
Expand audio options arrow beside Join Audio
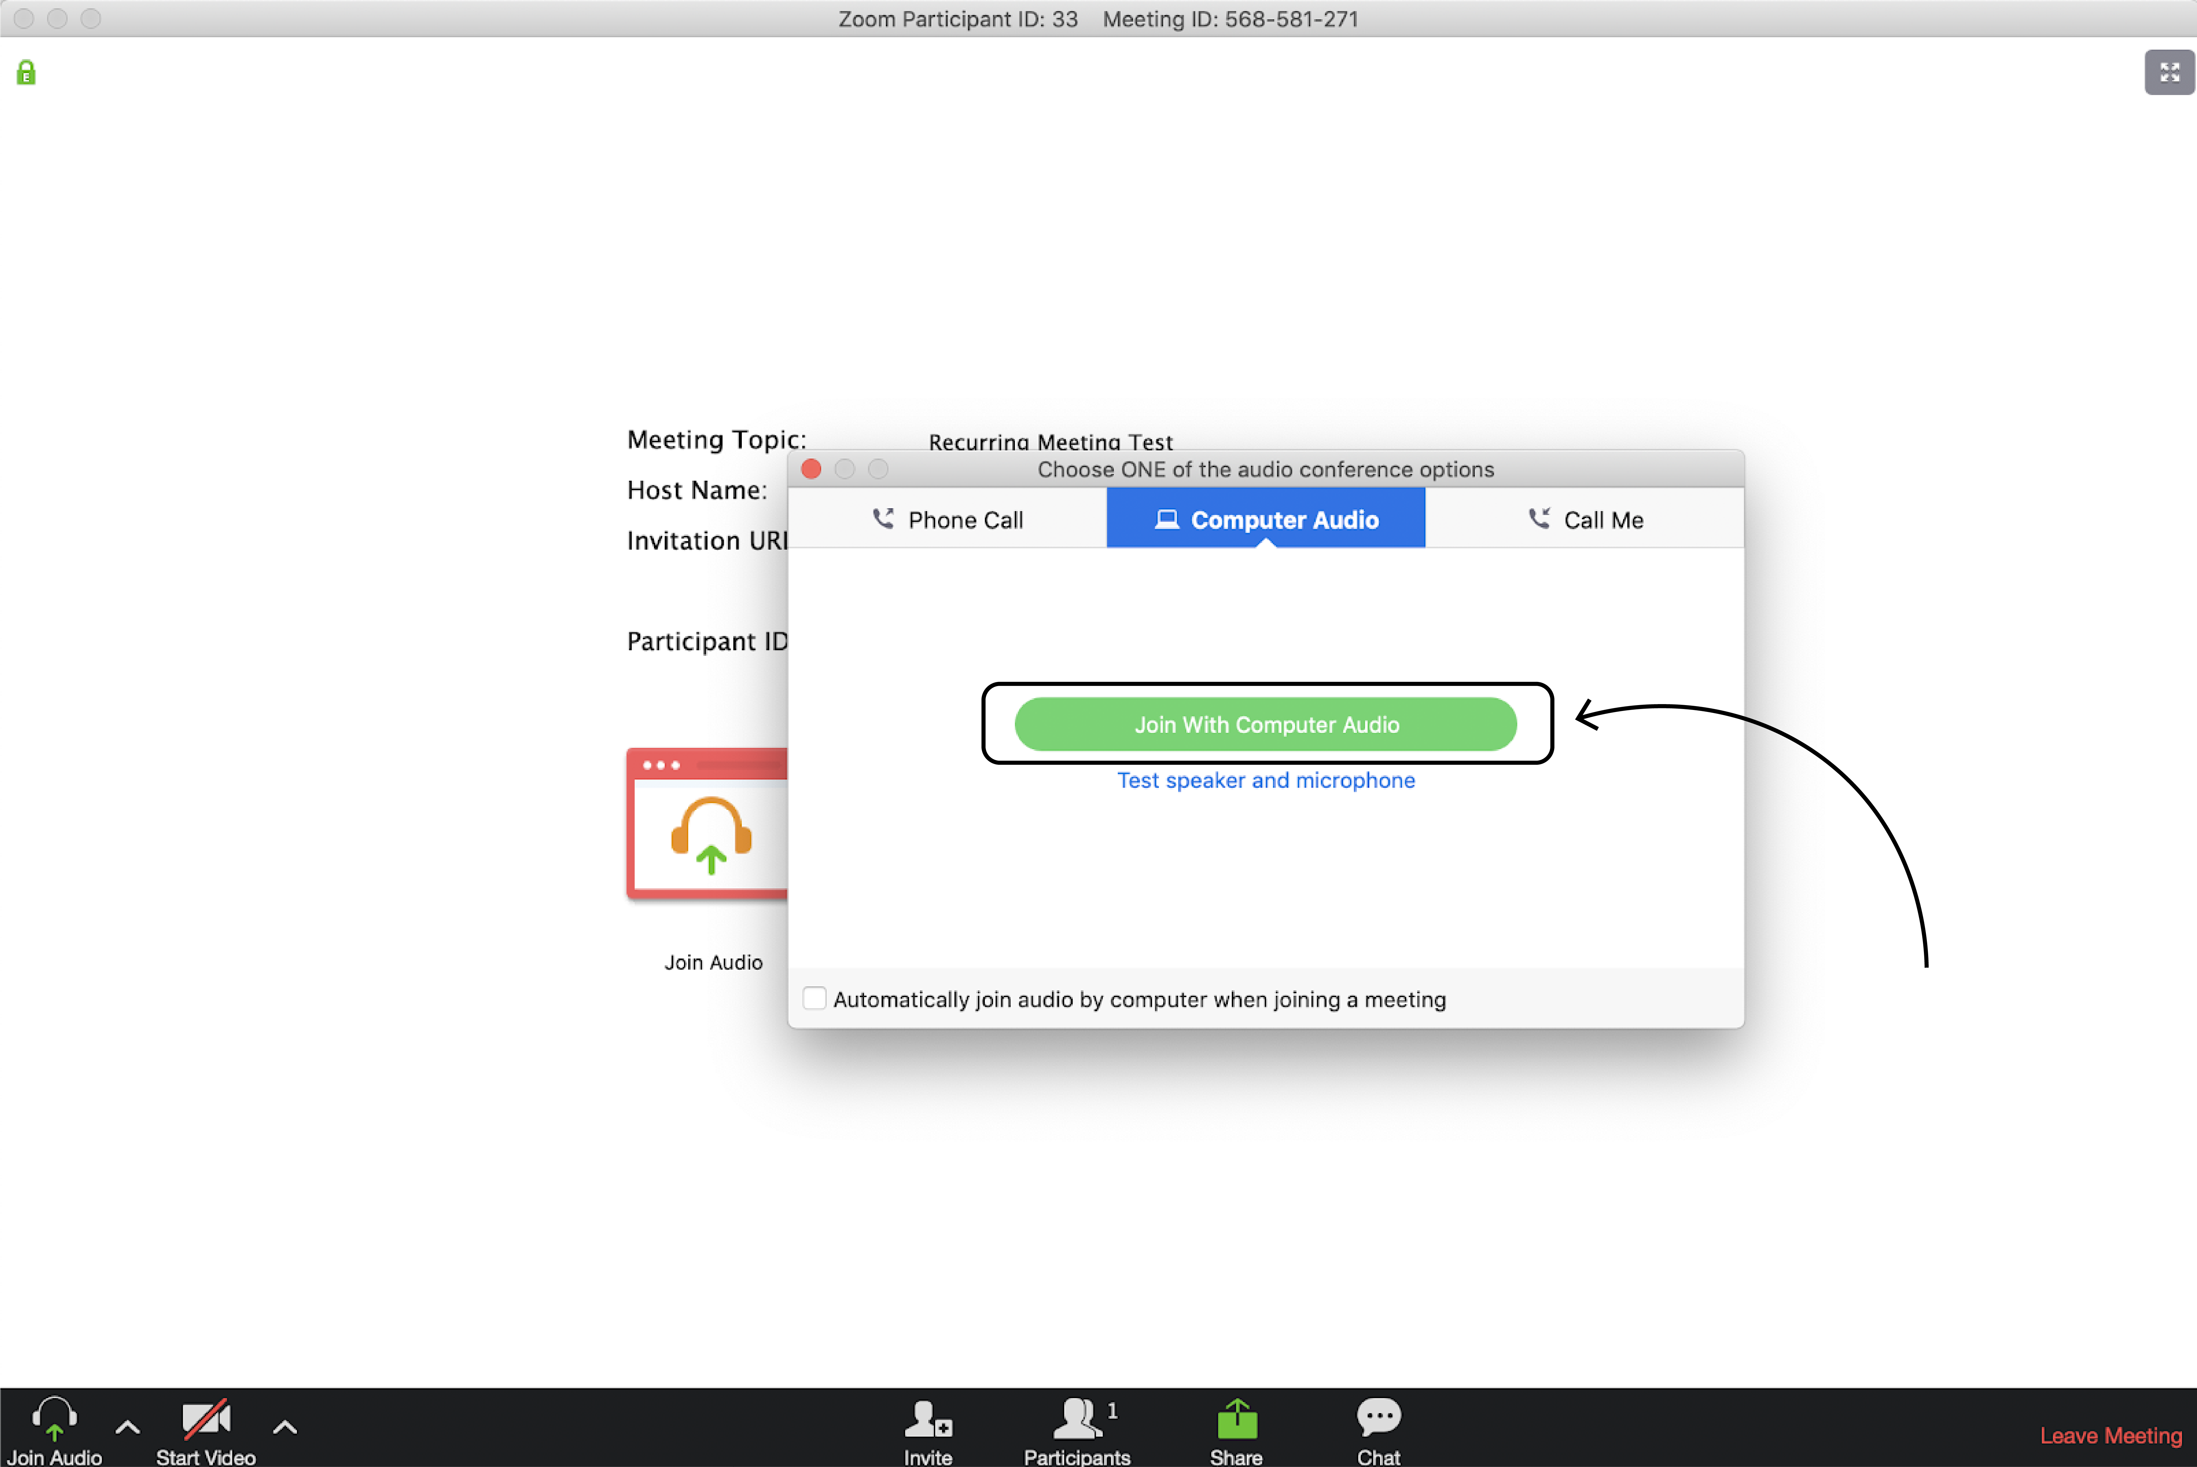128,1428
